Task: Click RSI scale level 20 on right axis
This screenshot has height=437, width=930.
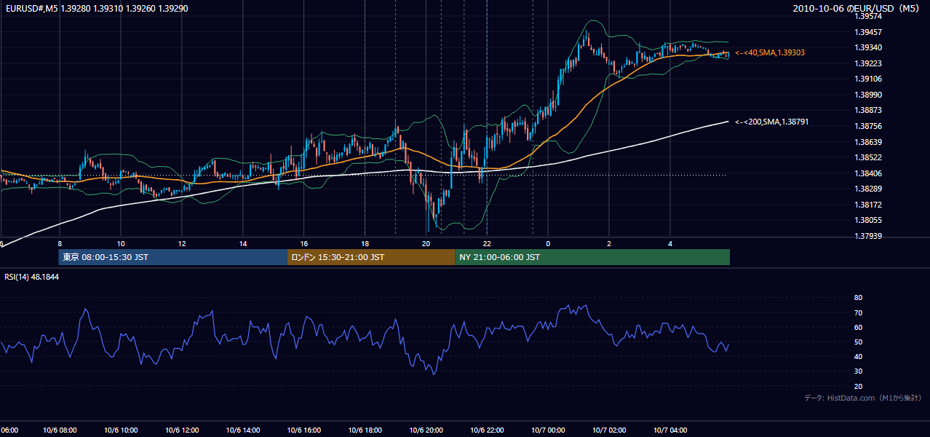Action: pyautogui.click(x=858, y=386)
